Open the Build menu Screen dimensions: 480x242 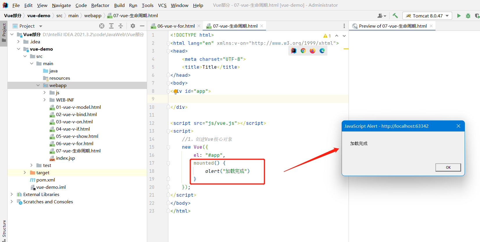(x=119, y=5)
